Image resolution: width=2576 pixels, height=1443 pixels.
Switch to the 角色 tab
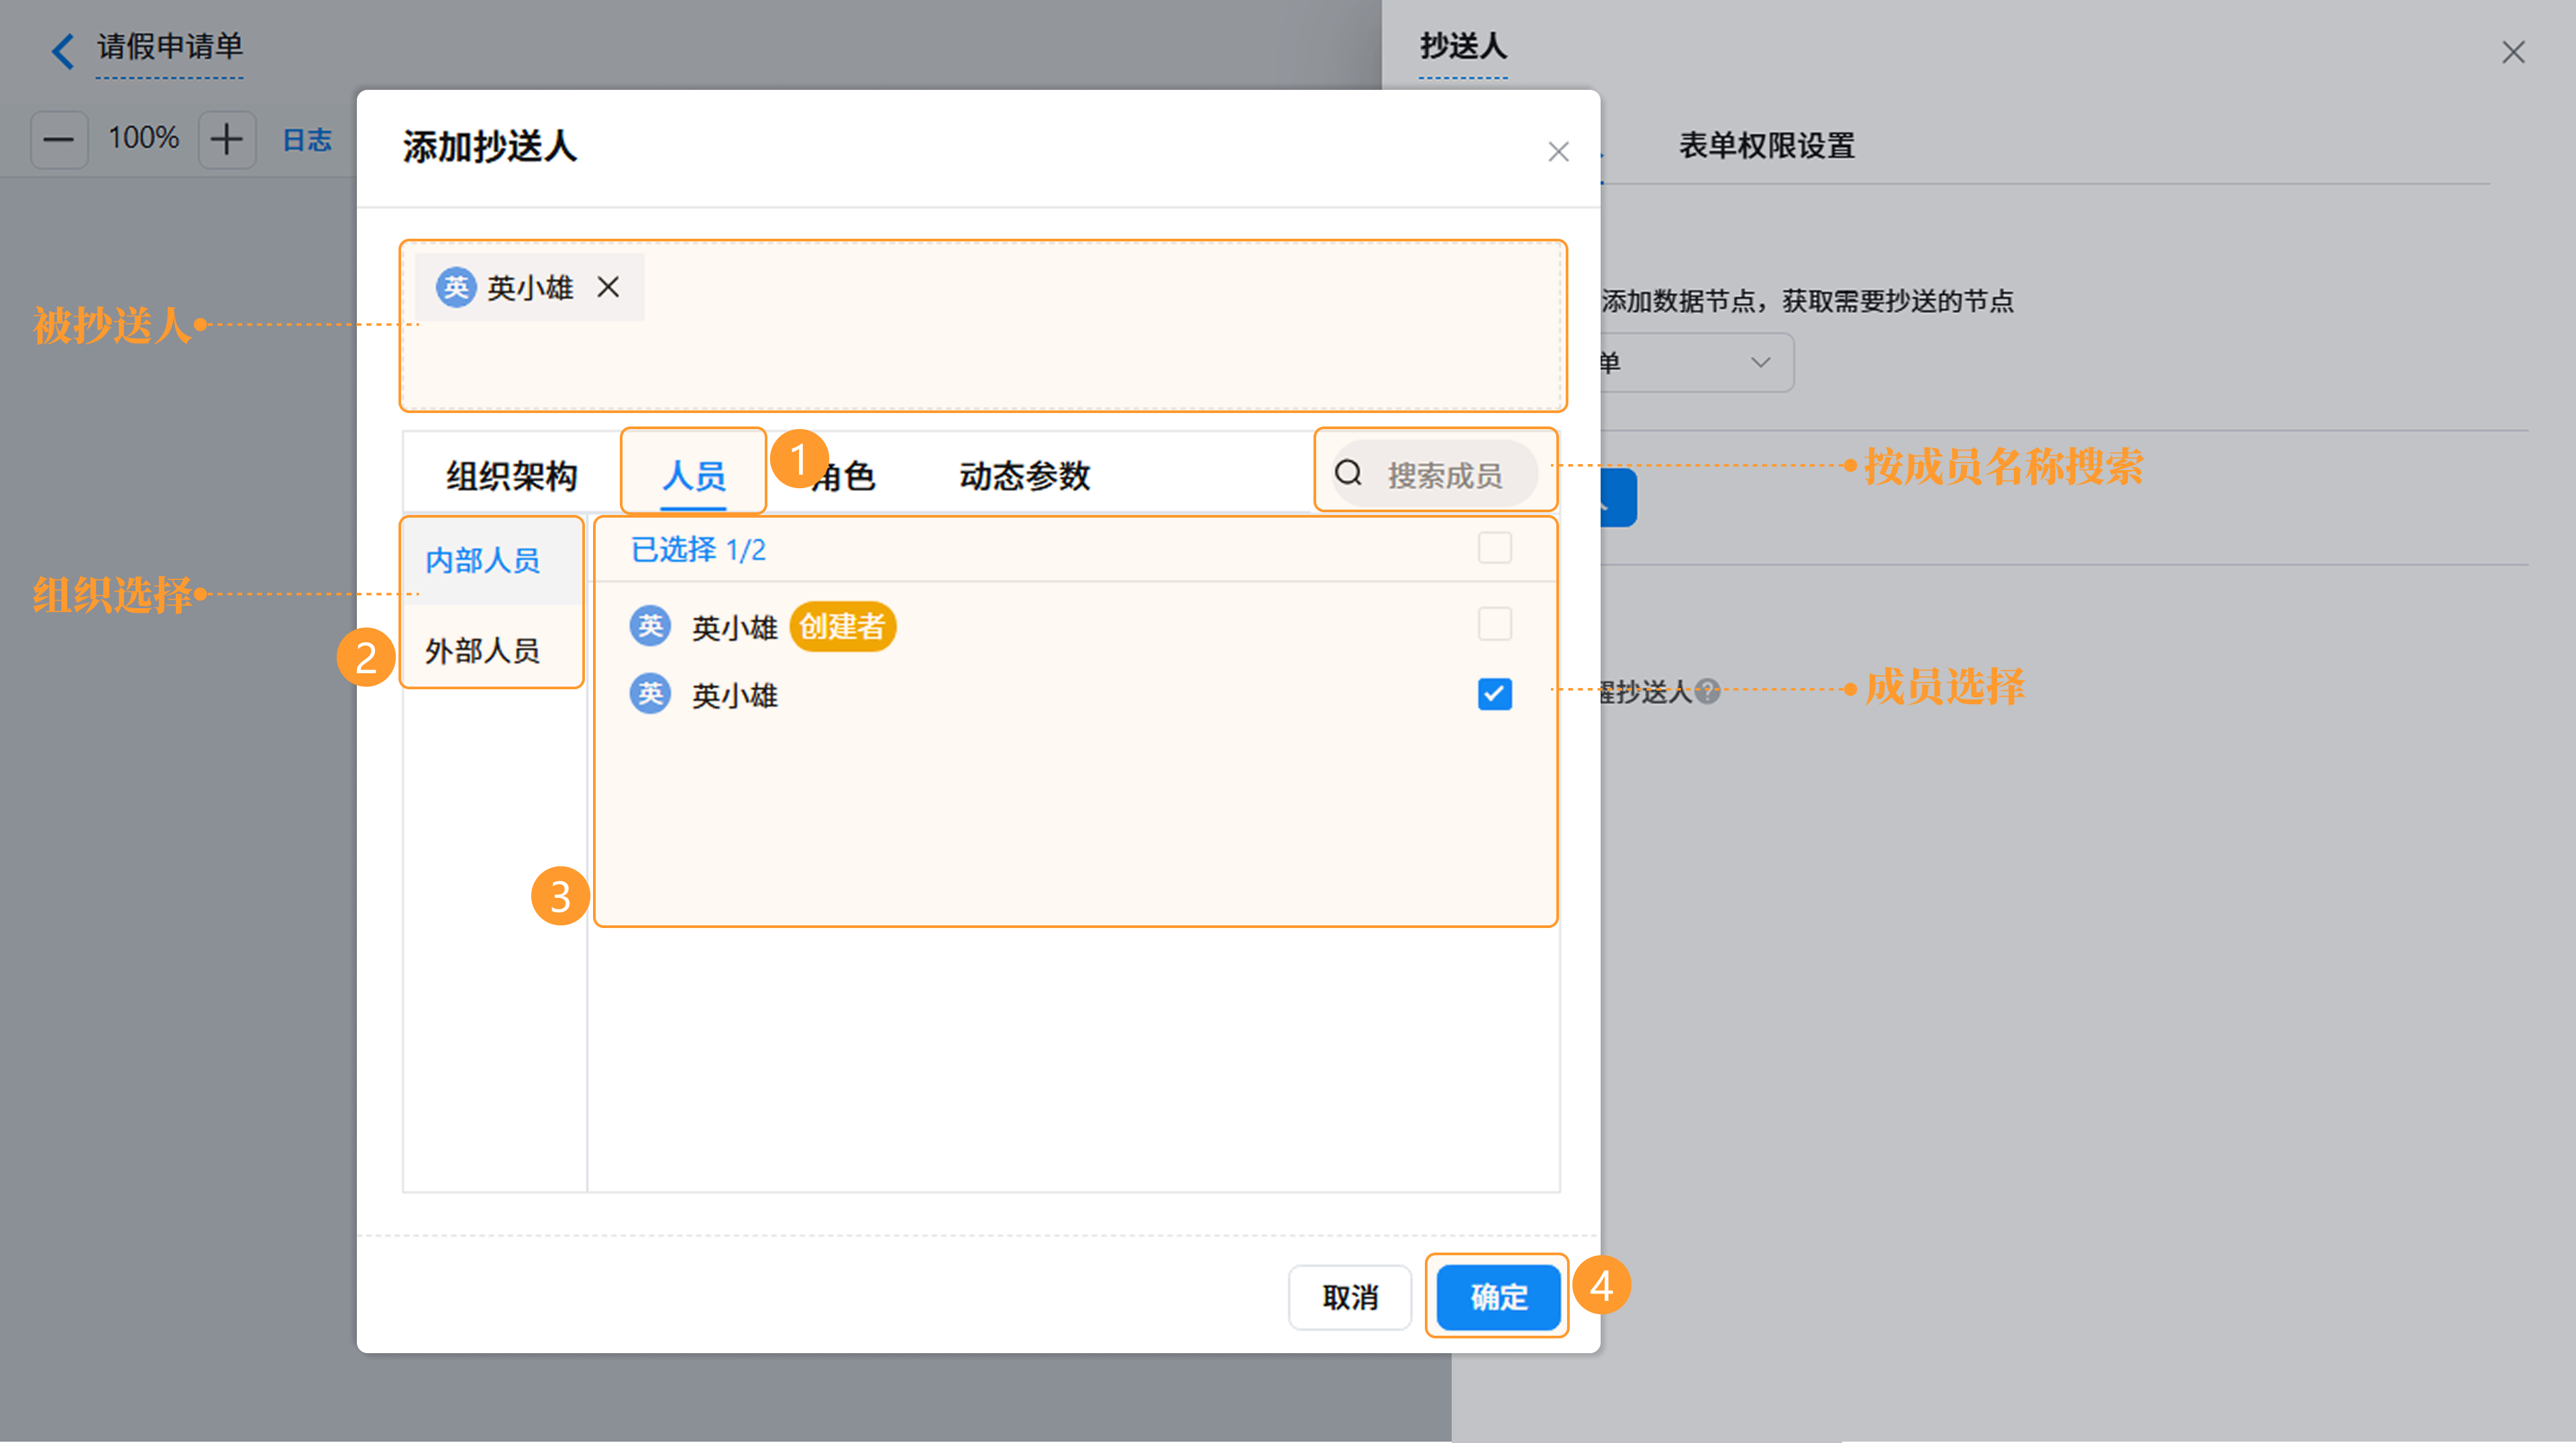click(x=843, y=475)
